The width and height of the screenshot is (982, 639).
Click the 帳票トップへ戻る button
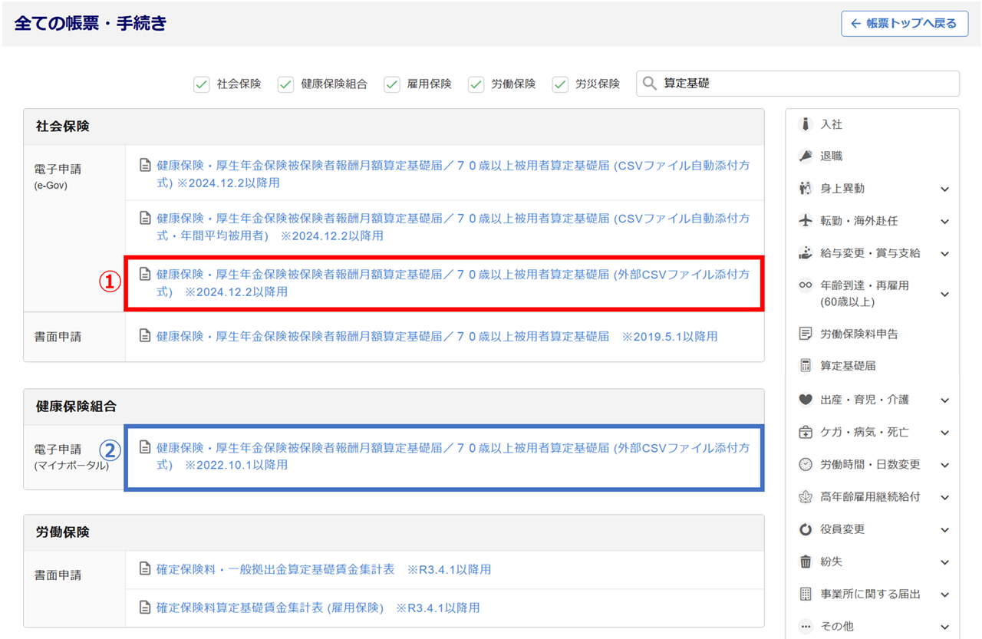pyautogui.click(x=904, y=24)
